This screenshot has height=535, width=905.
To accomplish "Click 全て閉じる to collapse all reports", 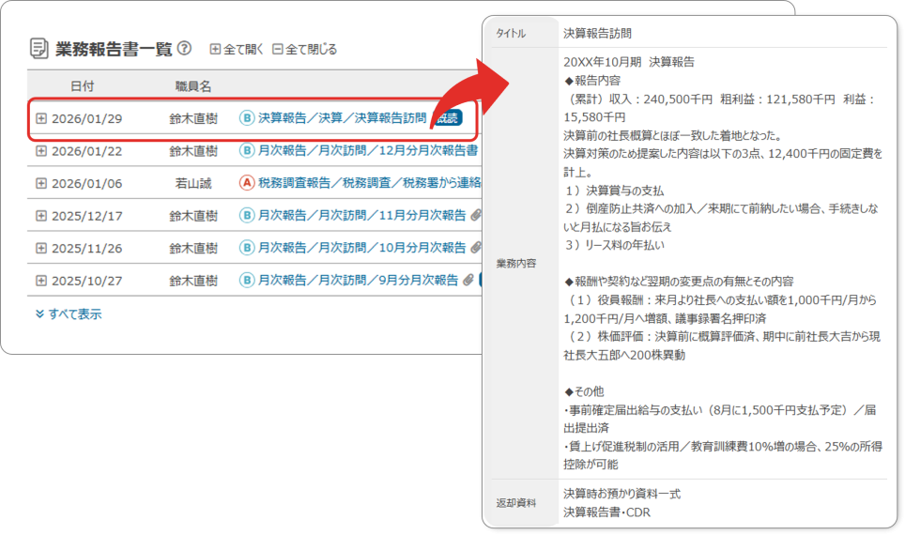I will (x=304, y=49).
